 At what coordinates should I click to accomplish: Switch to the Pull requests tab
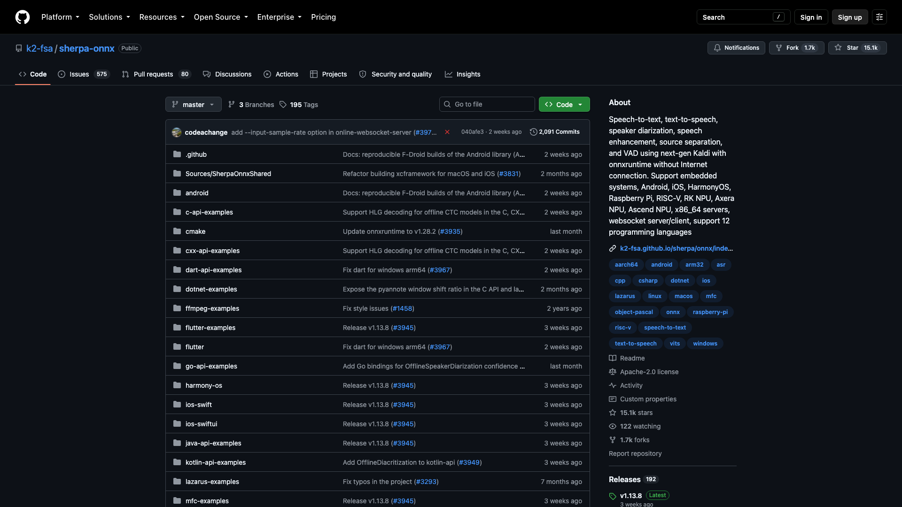[156, 74]
